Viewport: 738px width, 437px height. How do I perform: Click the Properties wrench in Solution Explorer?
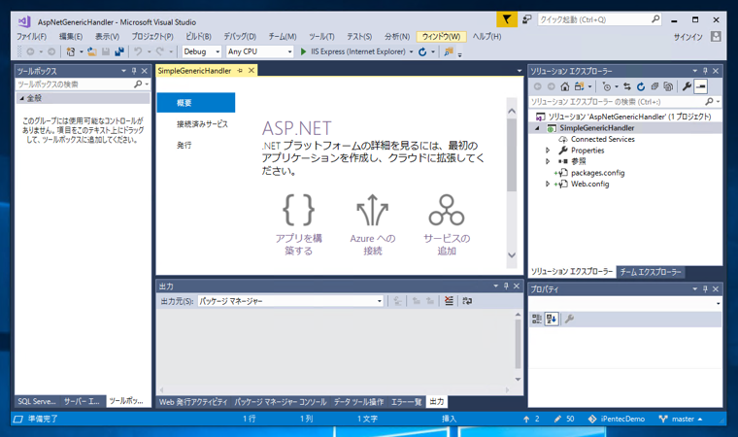(x=687, y=86)
